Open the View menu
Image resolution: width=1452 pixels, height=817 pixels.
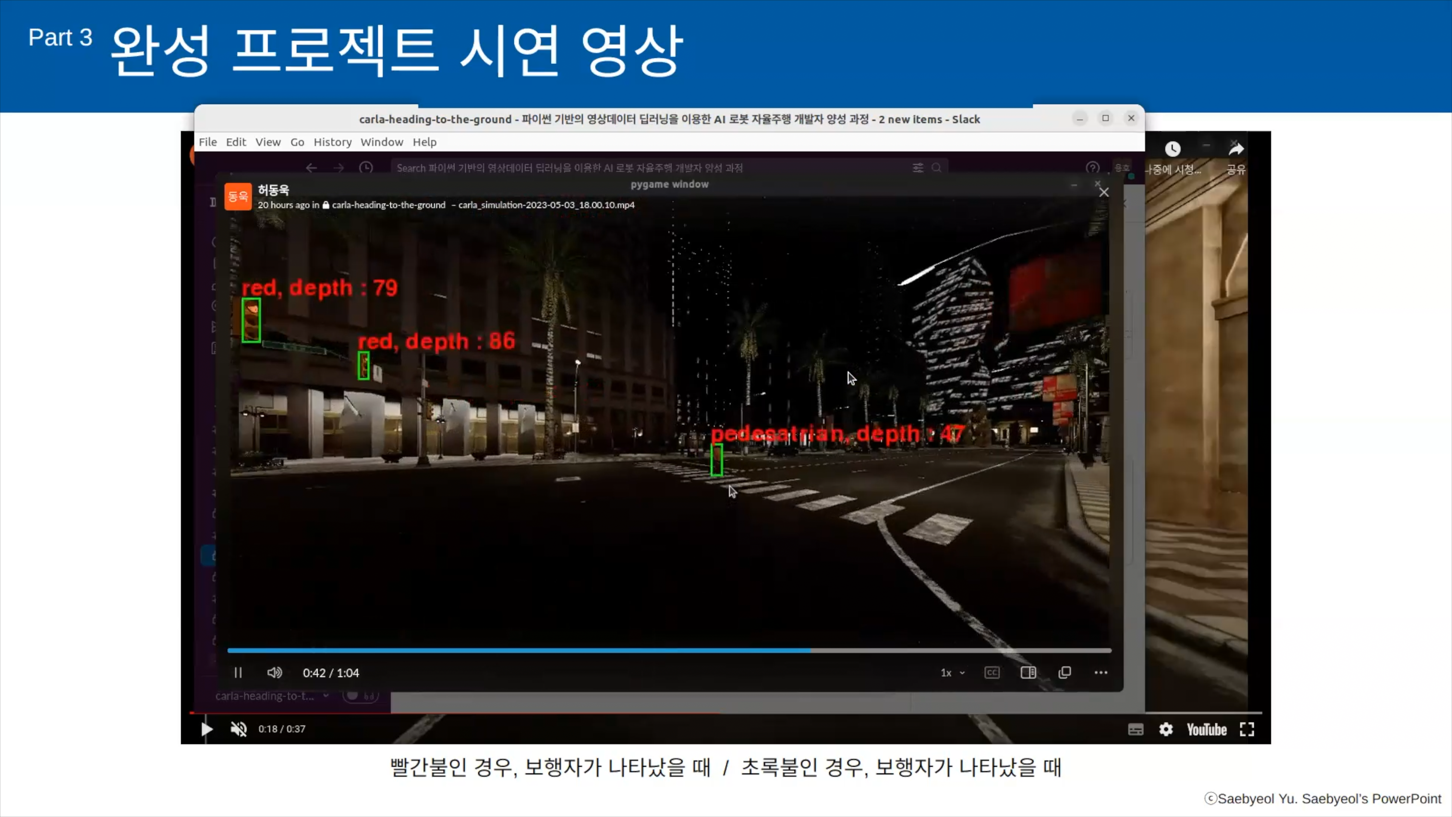coord(268,142)
